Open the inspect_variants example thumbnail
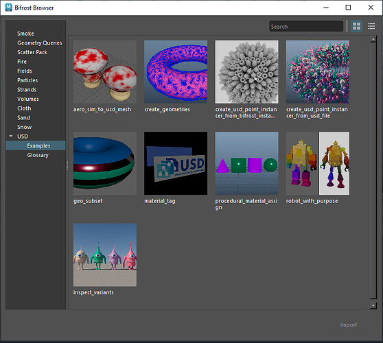 (x=105, y=255)
